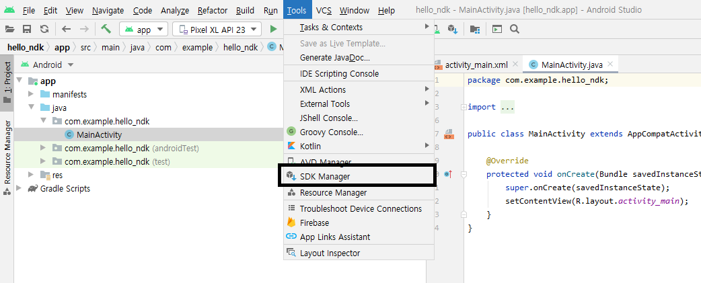Navigate forward with the right arrow icon
Viewport: 701px width, 283px height.
[x=84, y=30]
